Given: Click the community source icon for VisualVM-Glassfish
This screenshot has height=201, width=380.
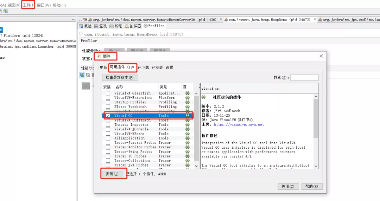Looking at the screenshot, I should (x=187, y=93).
